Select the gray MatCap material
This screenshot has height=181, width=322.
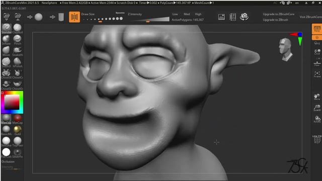click(x=6, y=119)
